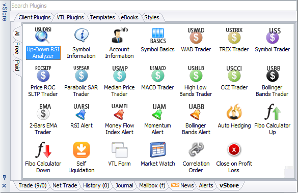Select the Symbol Basics plugin icon
This screenshot has height=193, width=298.
coord(158,36)
